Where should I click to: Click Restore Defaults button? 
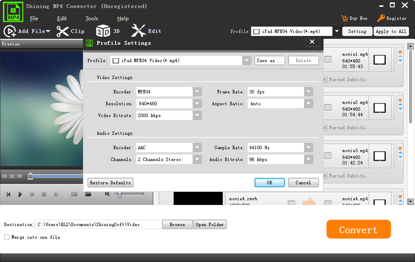point(111,183)
